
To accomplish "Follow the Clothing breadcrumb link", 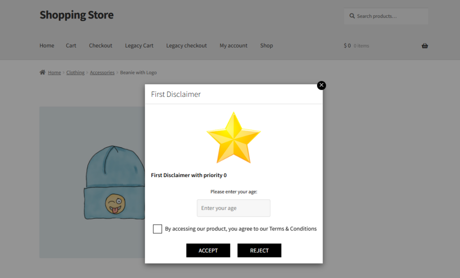I will (75, 72).
